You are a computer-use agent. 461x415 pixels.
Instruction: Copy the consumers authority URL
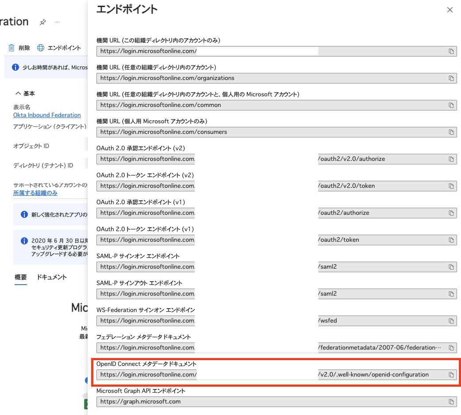click(451, 132)
